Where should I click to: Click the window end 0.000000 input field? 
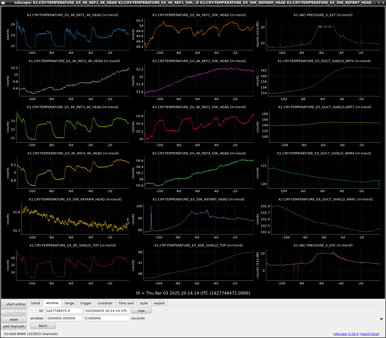pyautogui.click(x=107, y=318)
